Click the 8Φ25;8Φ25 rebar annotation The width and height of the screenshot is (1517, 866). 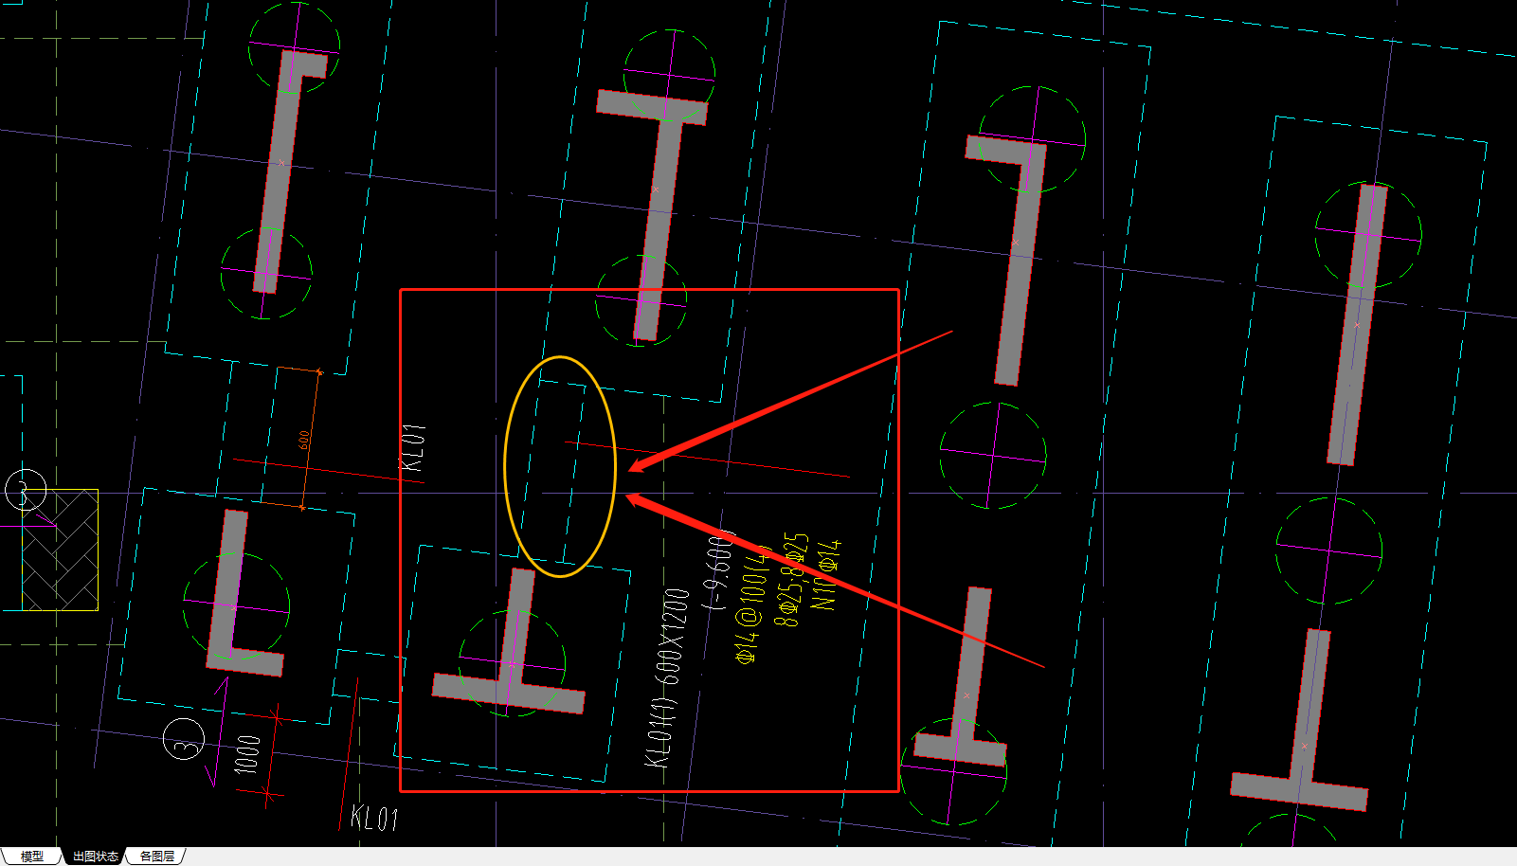[x=791, y=580]
